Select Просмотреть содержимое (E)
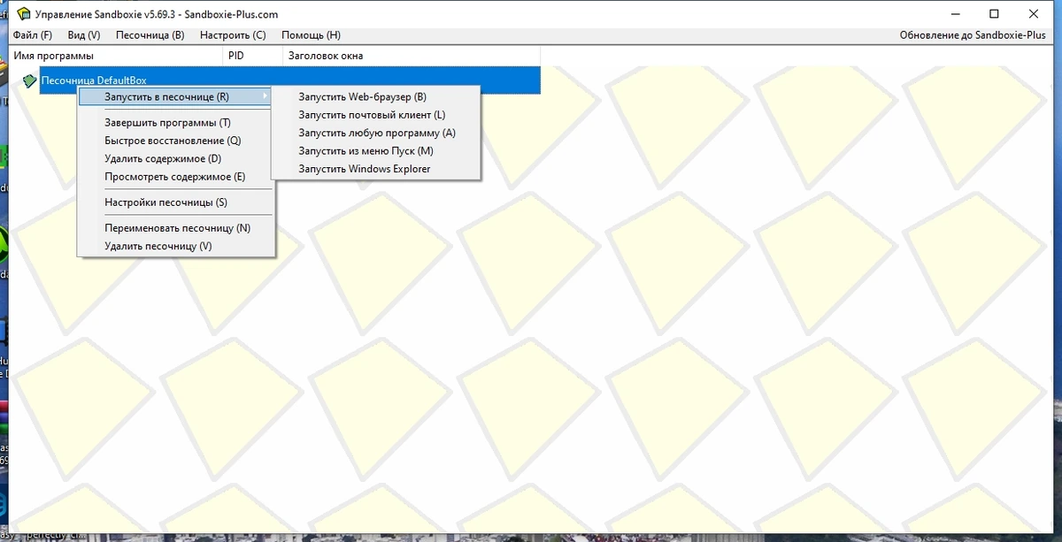 [x=175, y=177]
